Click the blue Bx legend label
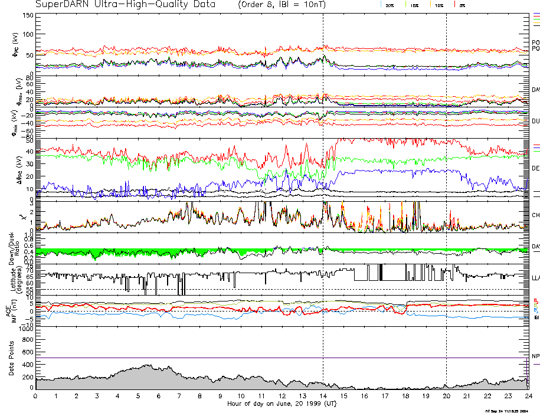The image size is (540, 413). coord(535,310)
